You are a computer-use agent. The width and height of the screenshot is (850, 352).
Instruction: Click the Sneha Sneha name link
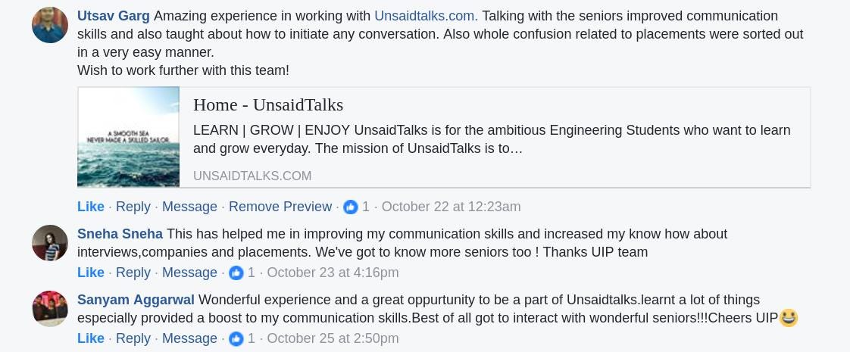point(120,234)
